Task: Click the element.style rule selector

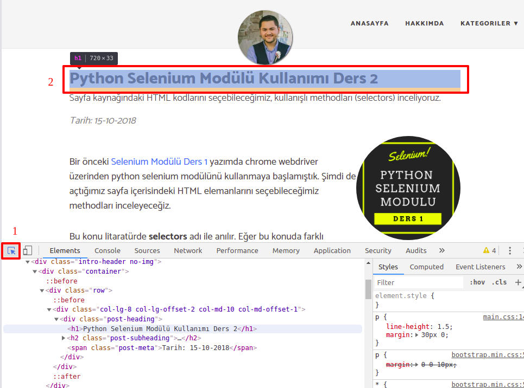Action: click(401, 295)
